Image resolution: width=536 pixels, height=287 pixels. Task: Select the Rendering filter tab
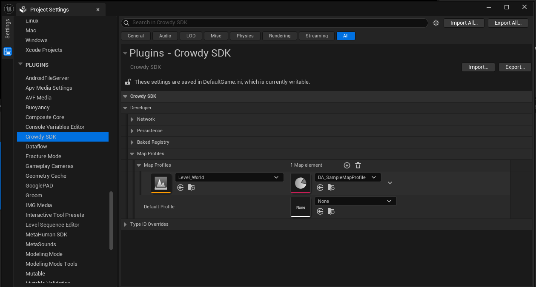click(x=280, y=36)
